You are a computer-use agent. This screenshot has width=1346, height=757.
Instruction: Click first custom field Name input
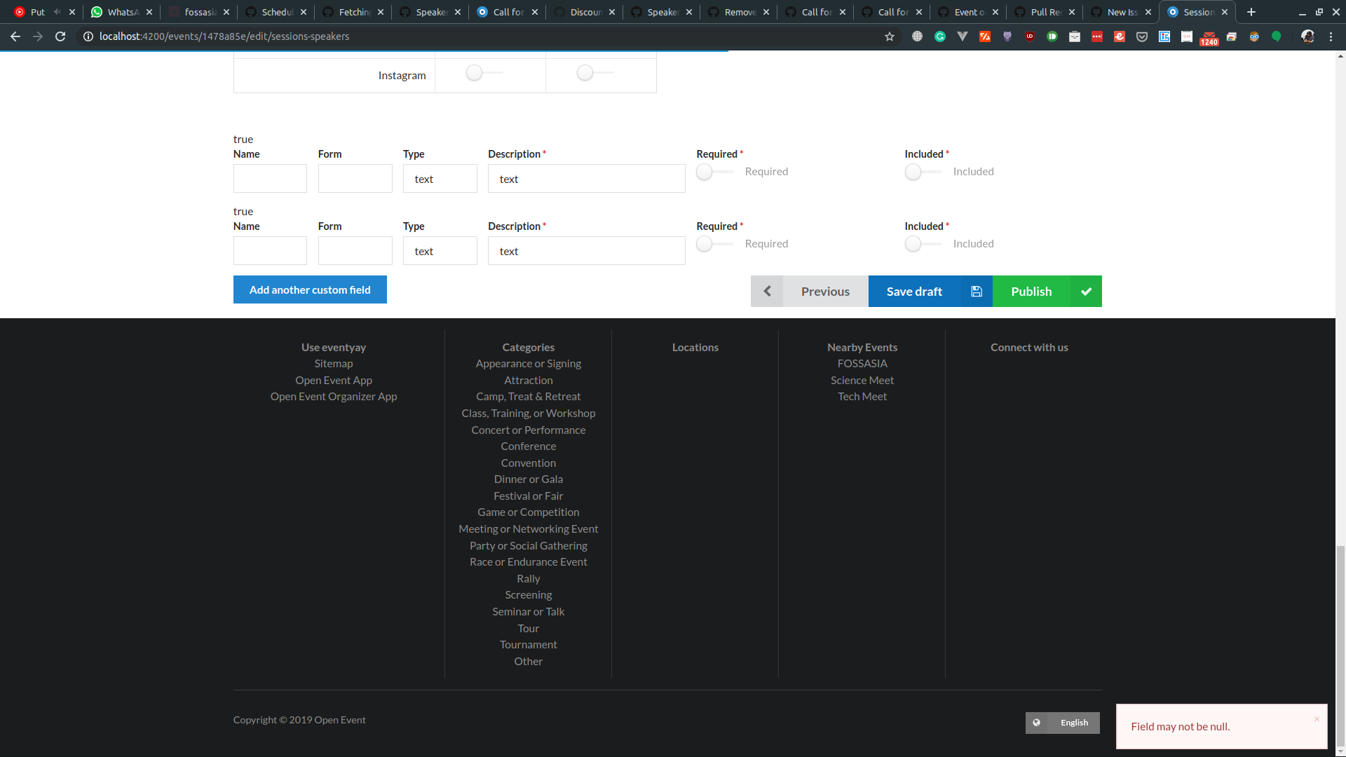pyautogui.click(x=270, y=179)
